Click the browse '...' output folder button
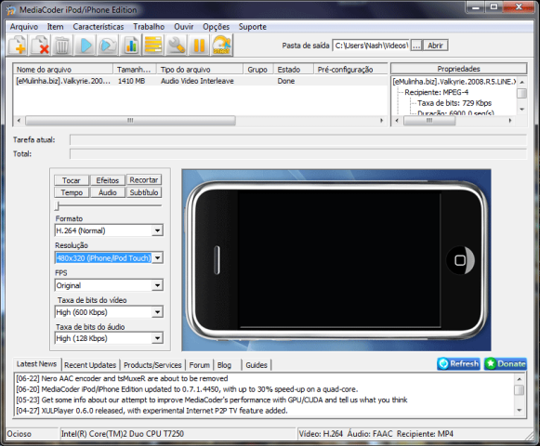The width and height of the screenshot is (540, 446). point(416,46)
